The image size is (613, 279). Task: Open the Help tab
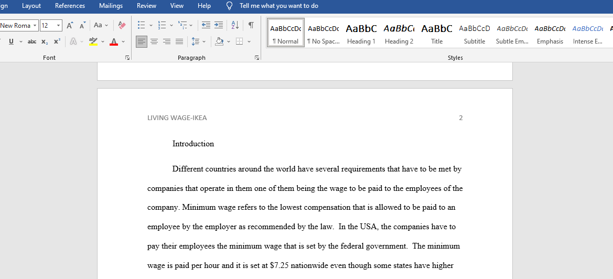pos(204,5)
